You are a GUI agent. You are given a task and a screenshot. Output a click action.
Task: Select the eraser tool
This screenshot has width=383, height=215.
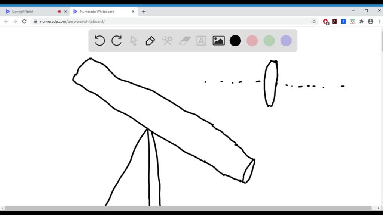185,40
